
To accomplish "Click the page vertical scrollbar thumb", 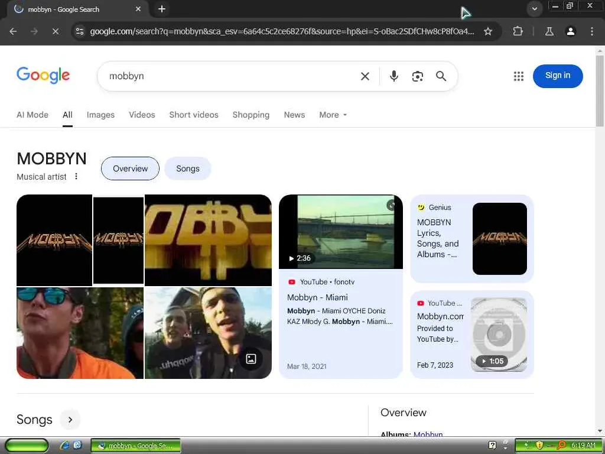I will 600,90.
